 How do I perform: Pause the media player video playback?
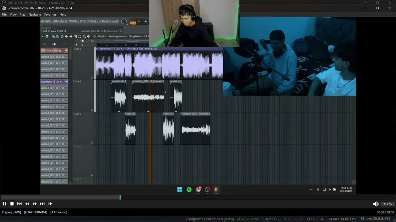click(4, 204)
